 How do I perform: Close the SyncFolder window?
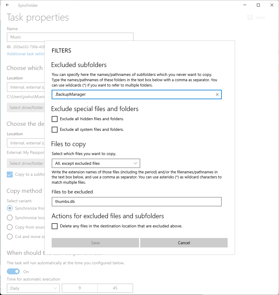pos(272,5)
